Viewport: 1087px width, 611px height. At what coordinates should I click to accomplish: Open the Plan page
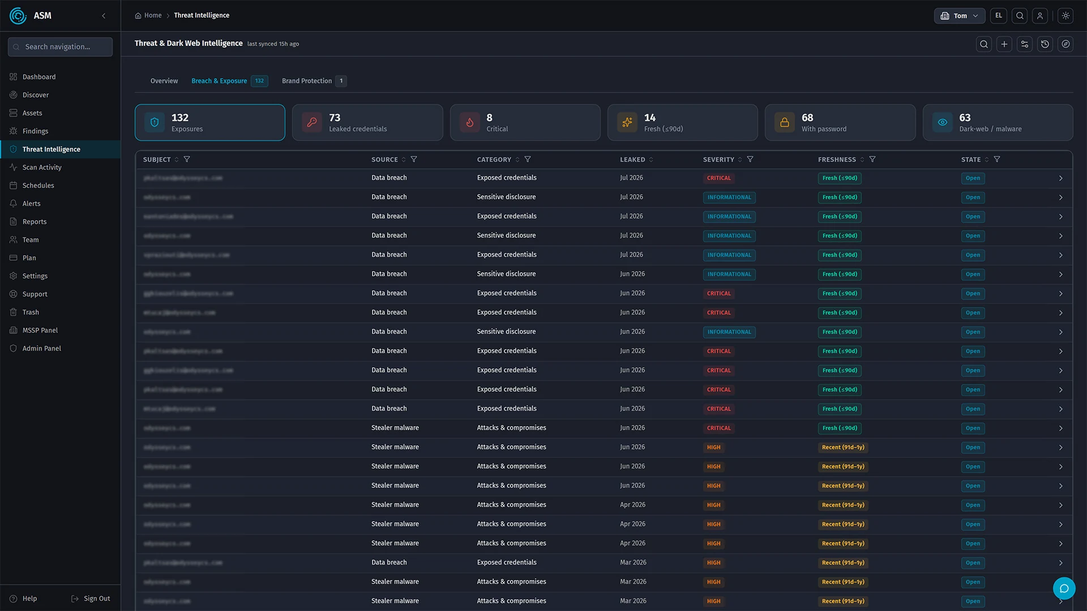click(x=60, y=258)
